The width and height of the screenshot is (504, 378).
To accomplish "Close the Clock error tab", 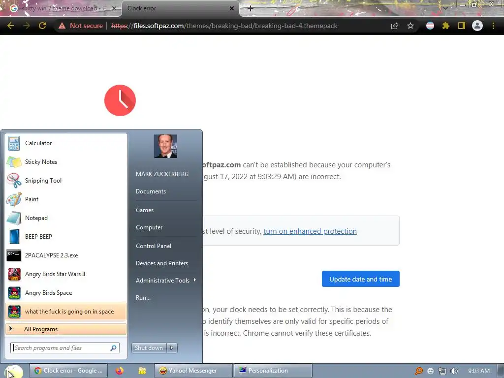I will click(x=232, y=8).
